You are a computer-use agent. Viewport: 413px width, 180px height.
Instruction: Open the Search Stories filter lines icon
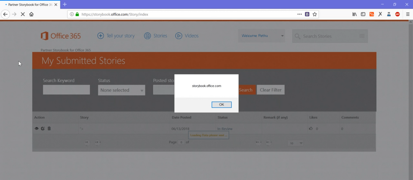coord(362,36)
